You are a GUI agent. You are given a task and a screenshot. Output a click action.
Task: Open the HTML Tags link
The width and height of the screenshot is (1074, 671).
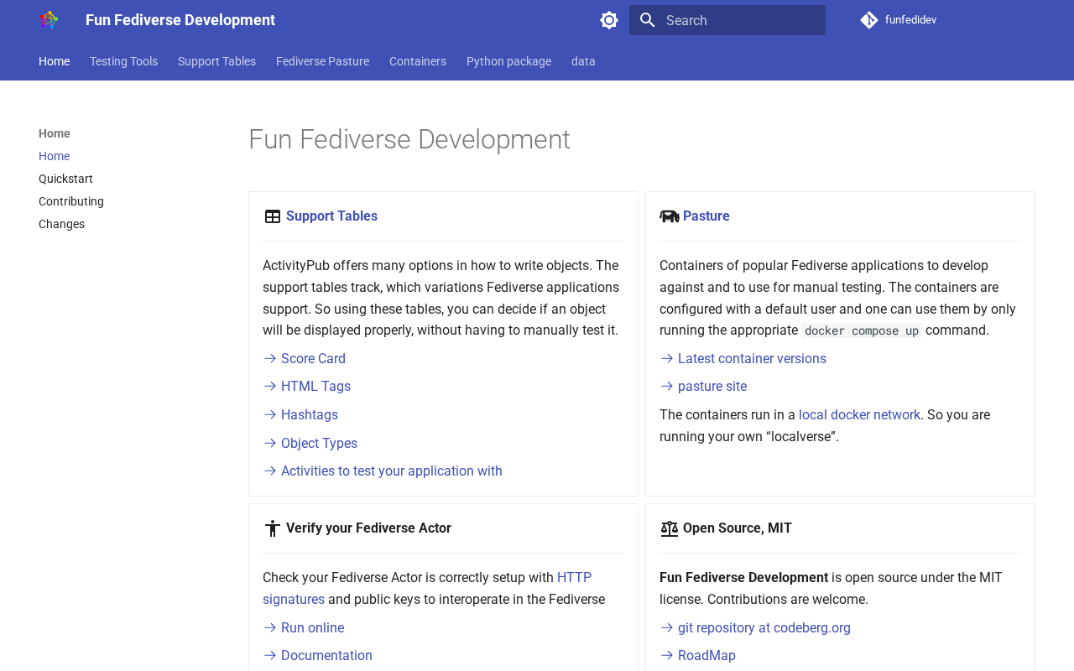coord(315,387)
